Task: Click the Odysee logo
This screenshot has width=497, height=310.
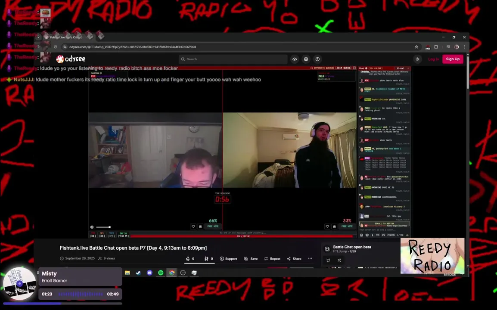Action: click(x=71, y=59)
